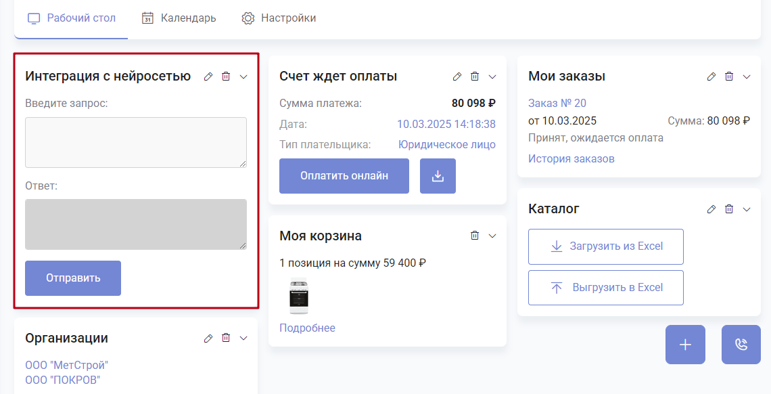Switch to the Календарь tab
This screenshot has width=771, height=394.
pos(179,18)
